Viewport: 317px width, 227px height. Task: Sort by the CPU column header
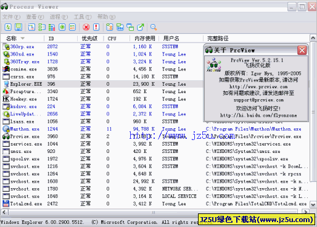point(117,38)
